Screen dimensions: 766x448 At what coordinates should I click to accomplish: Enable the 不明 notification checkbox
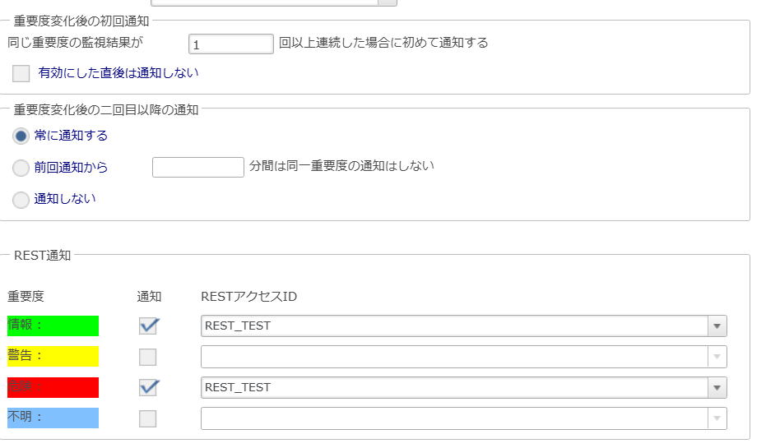point(148,418)
